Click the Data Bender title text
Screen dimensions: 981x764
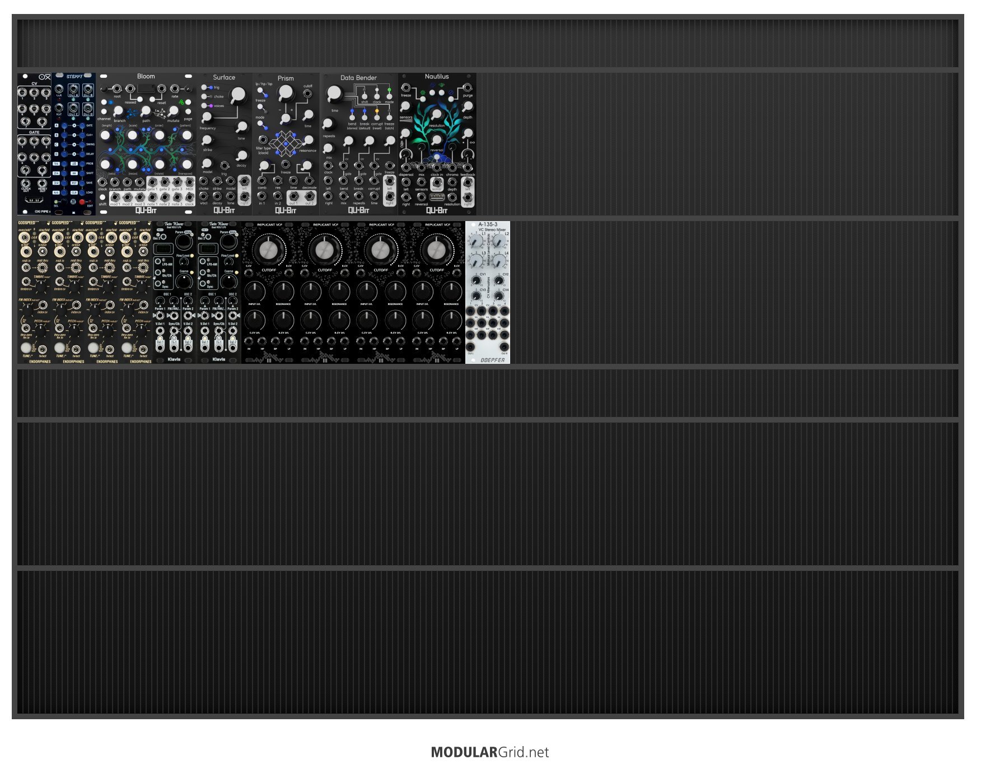coord(358,78)
